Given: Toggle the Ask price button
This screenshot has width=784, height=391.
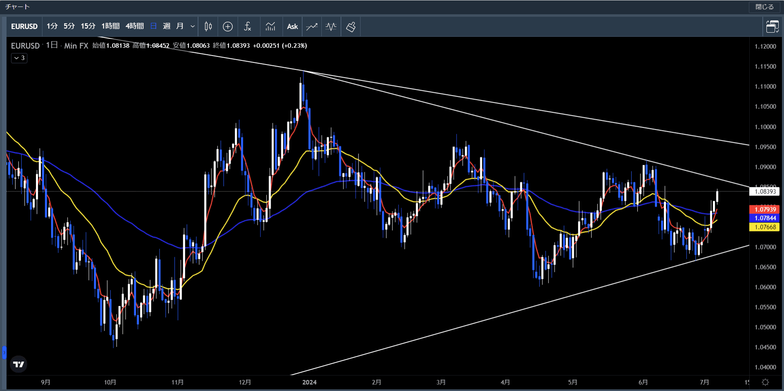Looking at the screenshot, I should click(x=292, y=27).
